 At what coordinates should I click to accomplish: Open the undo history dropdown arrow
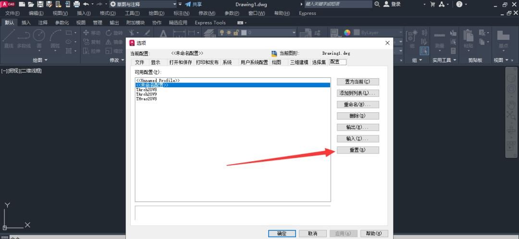tap(92, 4)
